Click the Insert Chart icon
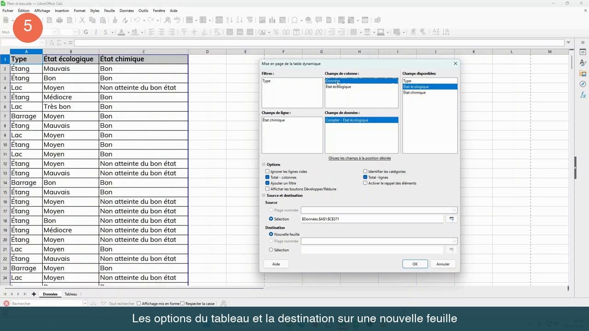Image resolution: width=589 pixels, height=331 pixels. click(272, 20)
